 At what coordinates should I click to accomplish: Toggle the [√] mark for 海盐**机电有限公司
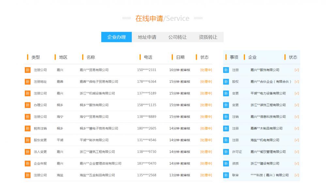click(297, 140)
